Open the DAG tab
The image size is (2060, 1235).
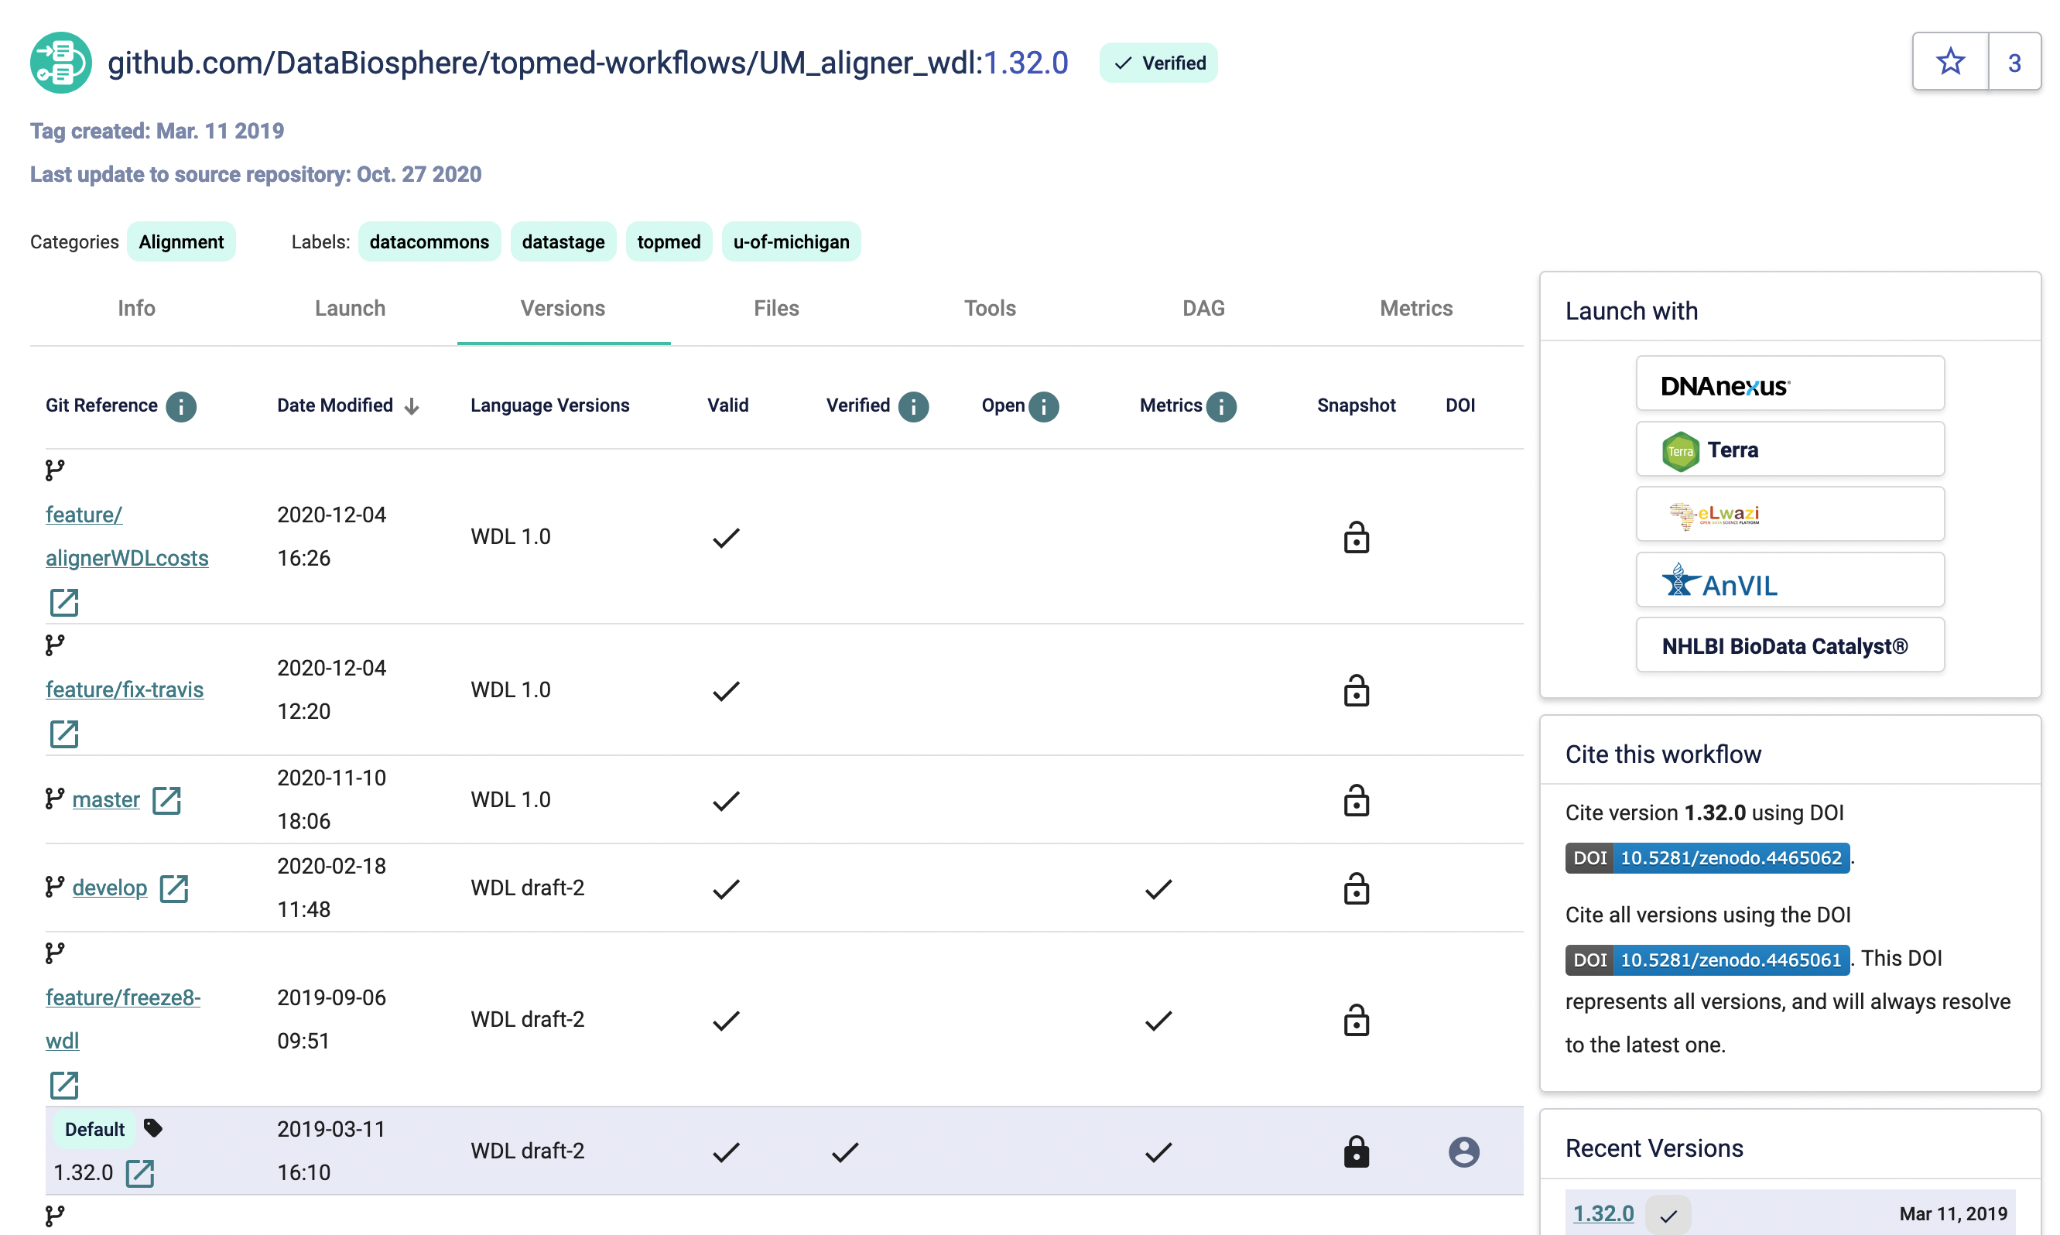point(1203,308)
